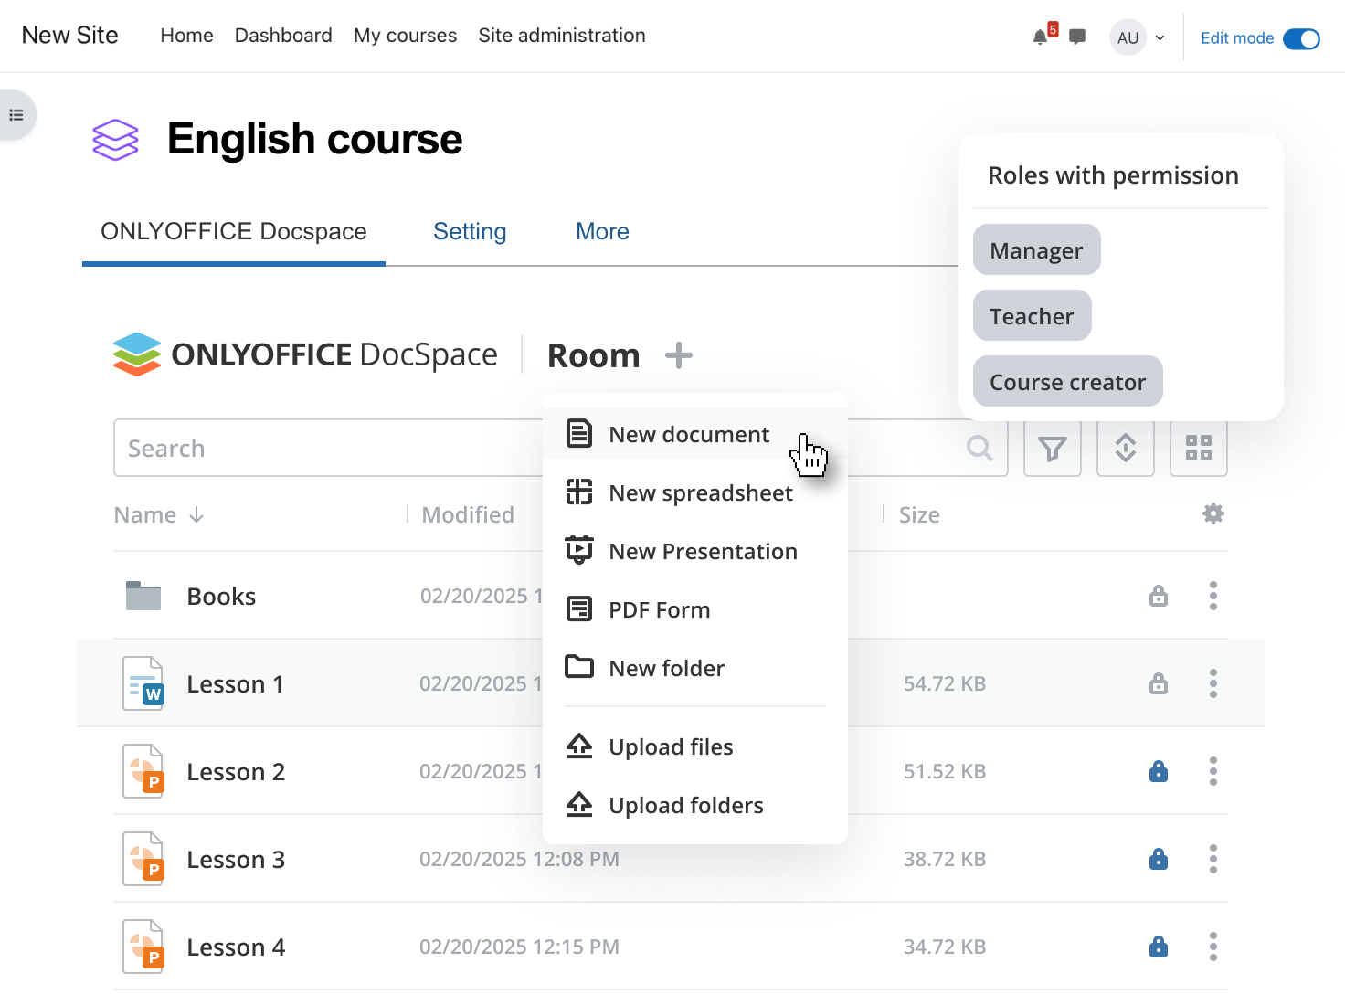
Task: Open the table column settings gear
Action: coord(1213,513)
